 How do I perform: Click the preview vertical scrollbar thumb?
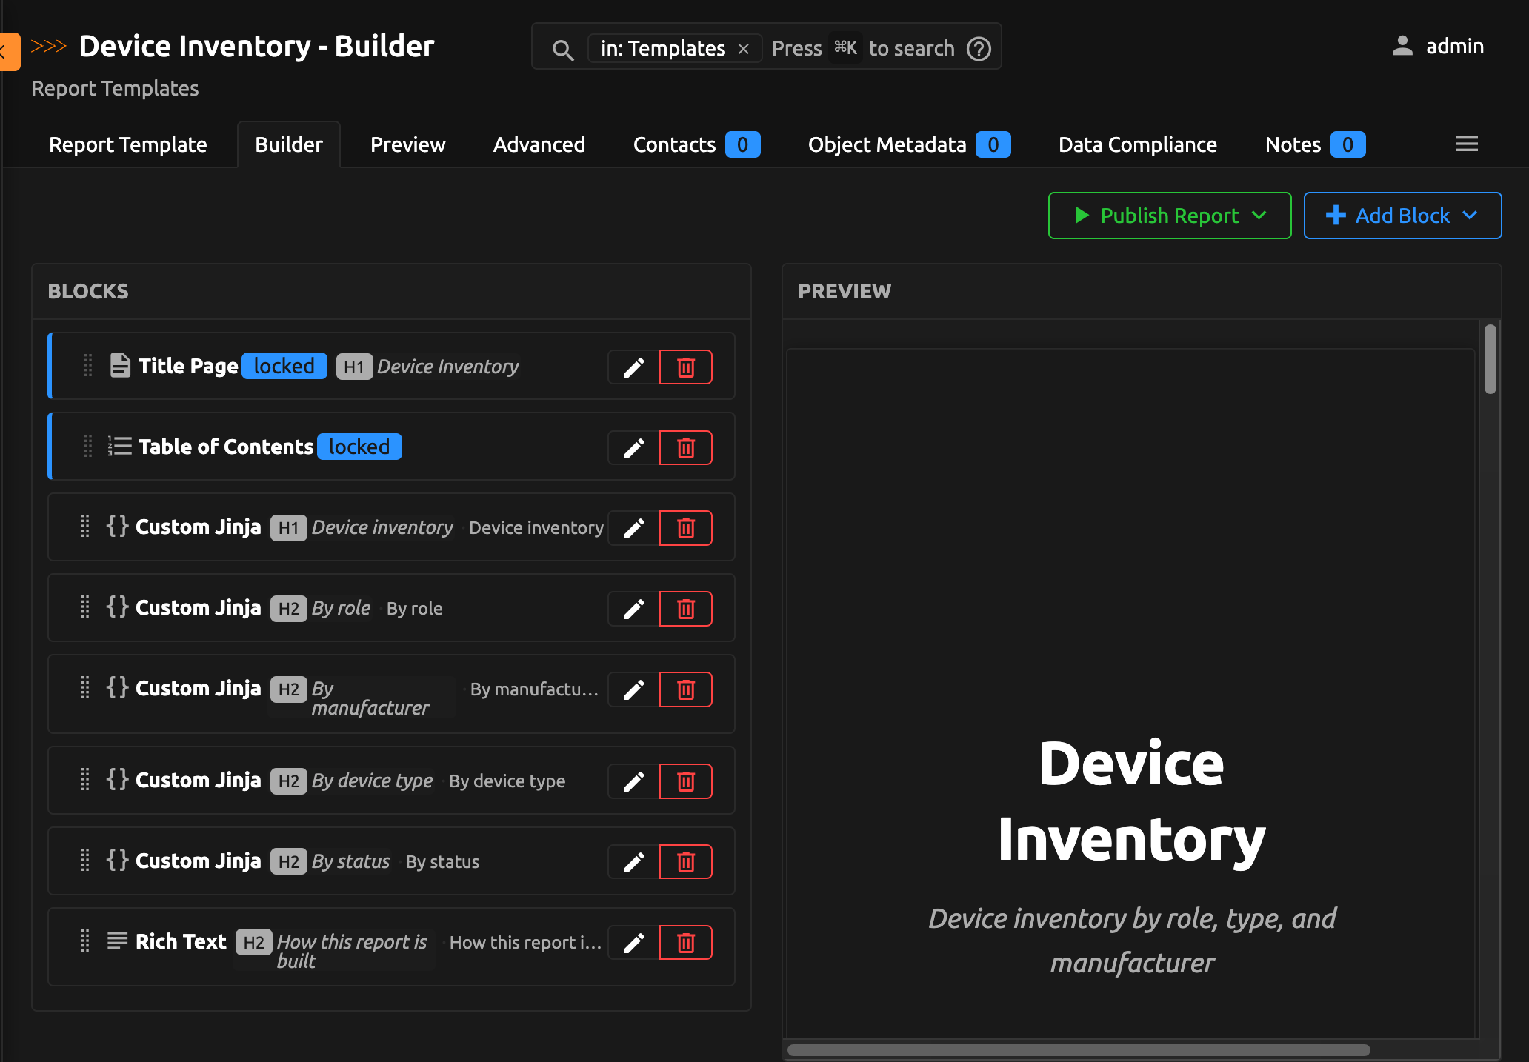pos(1490,359)
